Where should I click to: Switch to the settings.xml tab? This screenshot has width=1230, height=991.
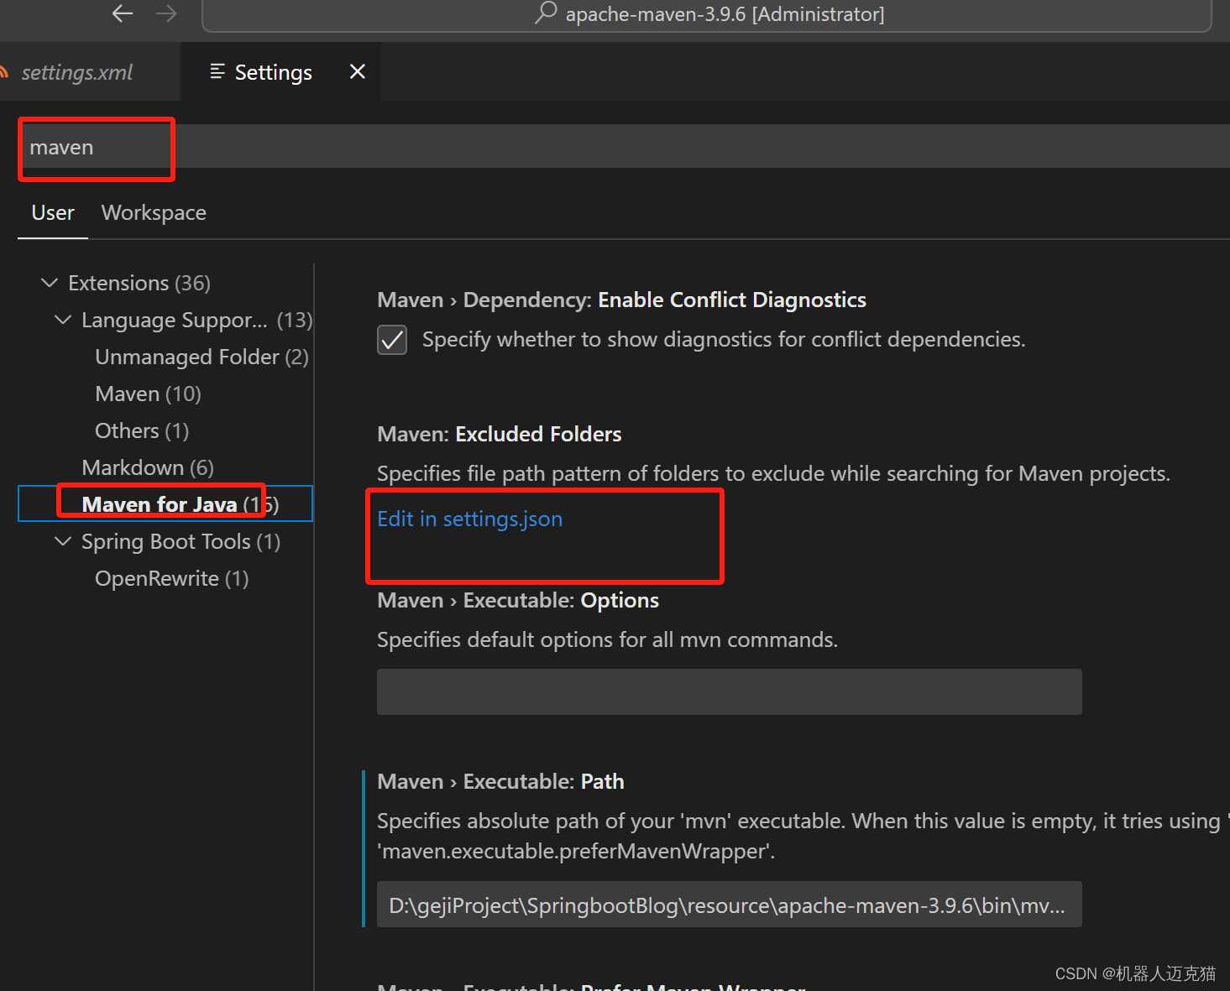[x=76, y=73]
